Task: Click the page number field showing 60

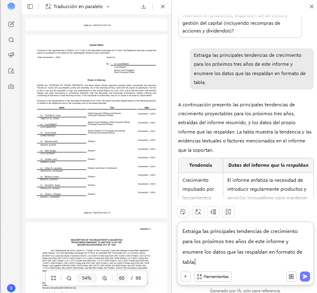Action: pyautogui.click(x=122, y=278)
